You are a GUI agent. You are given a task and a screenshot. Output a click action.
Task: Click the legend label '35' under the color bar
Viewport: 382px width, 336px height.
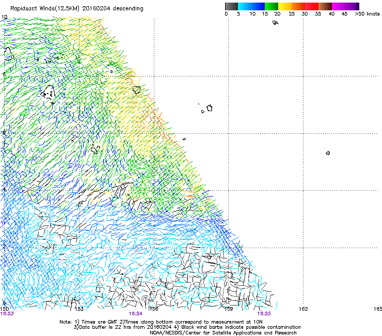click(318, 14)
